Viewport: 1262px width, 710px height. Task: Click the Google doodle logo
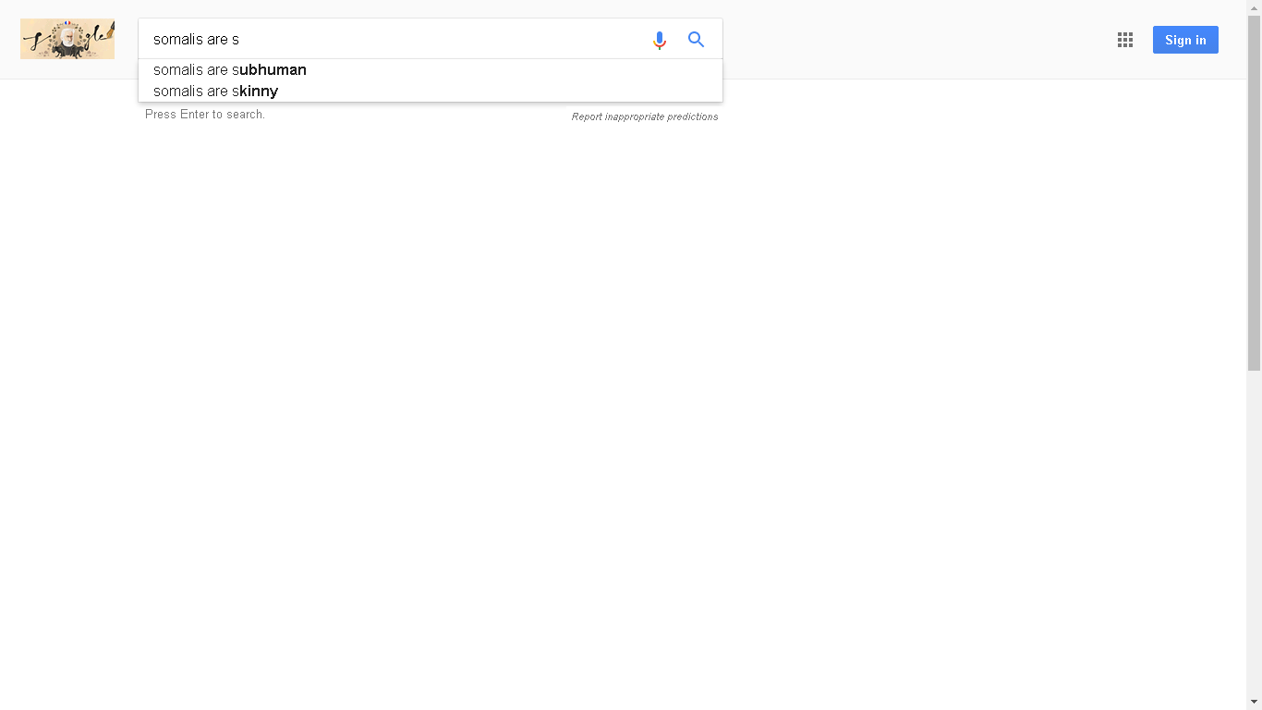[x=67, y=39]
